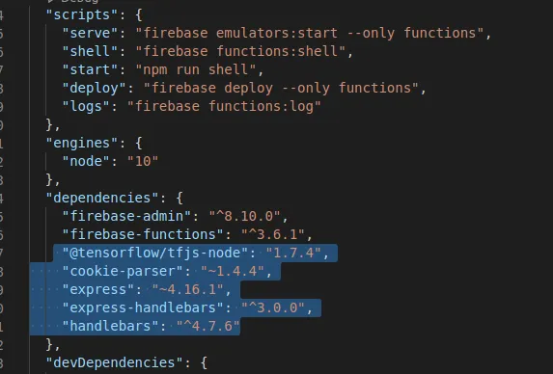Image resolution: width=553 pixels, height=374 pixels.
Task: Place cursor on the "serve" script key
Action: coord(90,33)
